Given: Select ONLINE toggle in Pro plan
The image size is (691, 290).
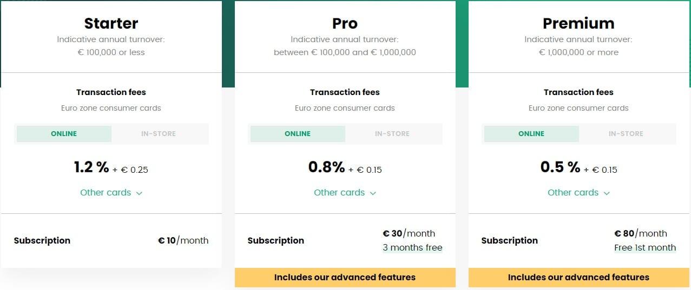Looking at the screenshot, I should pos(298,134).
